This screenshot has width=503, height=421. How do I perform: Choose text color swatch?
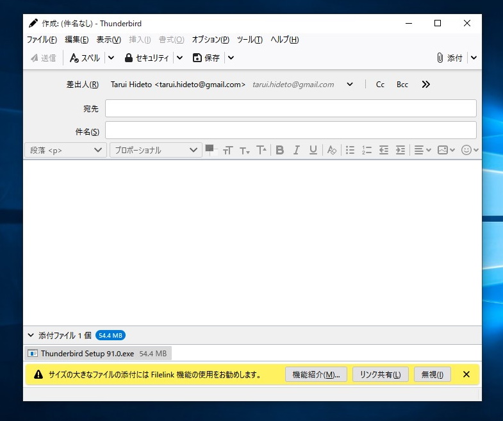(210, 148)
